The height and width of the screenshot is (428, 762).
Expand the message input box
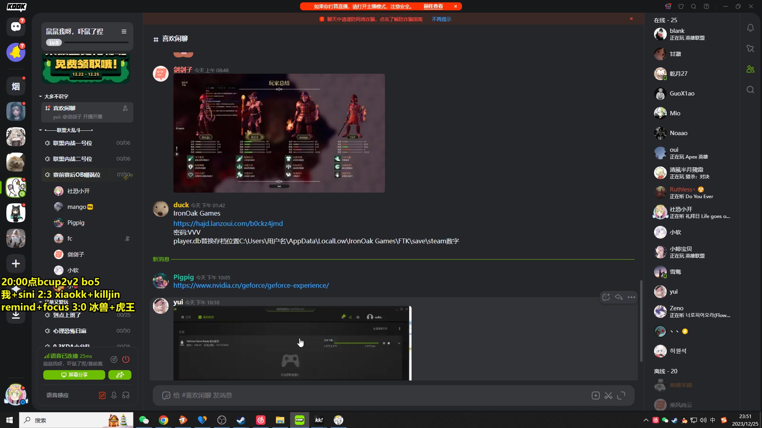pyautogui.click(x=621, y=396)
